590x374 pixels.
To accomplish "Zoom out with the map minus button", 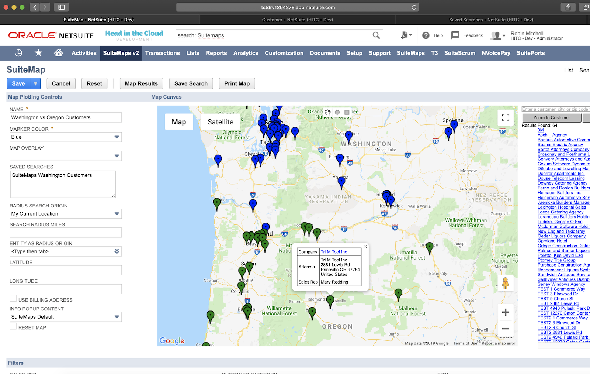I will pyautogui.click(x=506, y=329).
